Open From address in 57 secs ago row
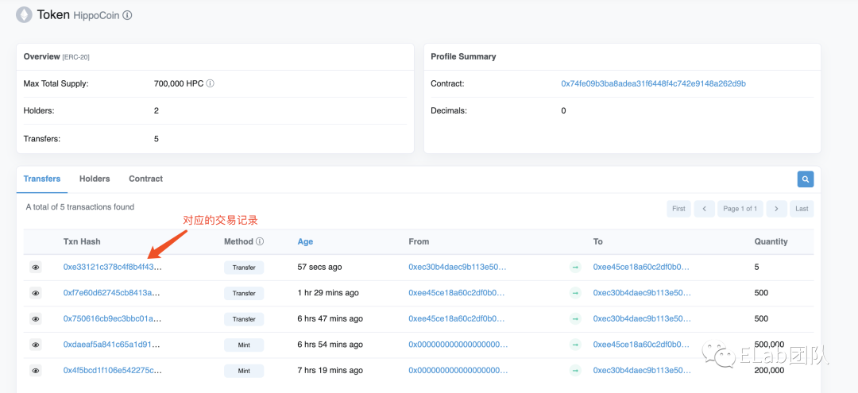The image size is (858, 393). pyautogui.click(x=458, y=268)
